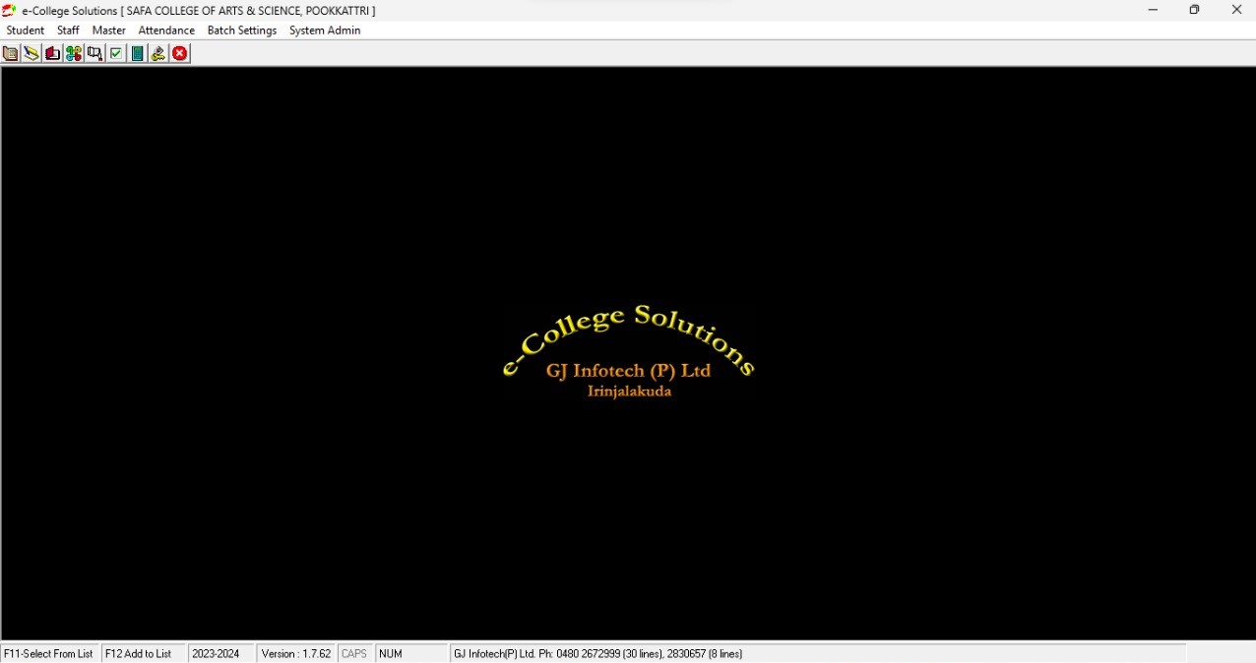Click the pencil and notepad toolbar icon
This screenshot has width=1256, height=663.
pyautogui.click(x=31, y=54)
